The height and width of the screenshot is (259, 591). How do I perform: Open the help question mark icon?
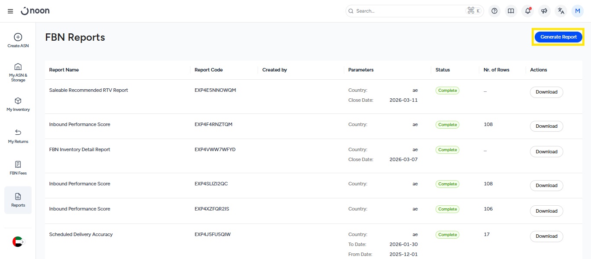494,11
